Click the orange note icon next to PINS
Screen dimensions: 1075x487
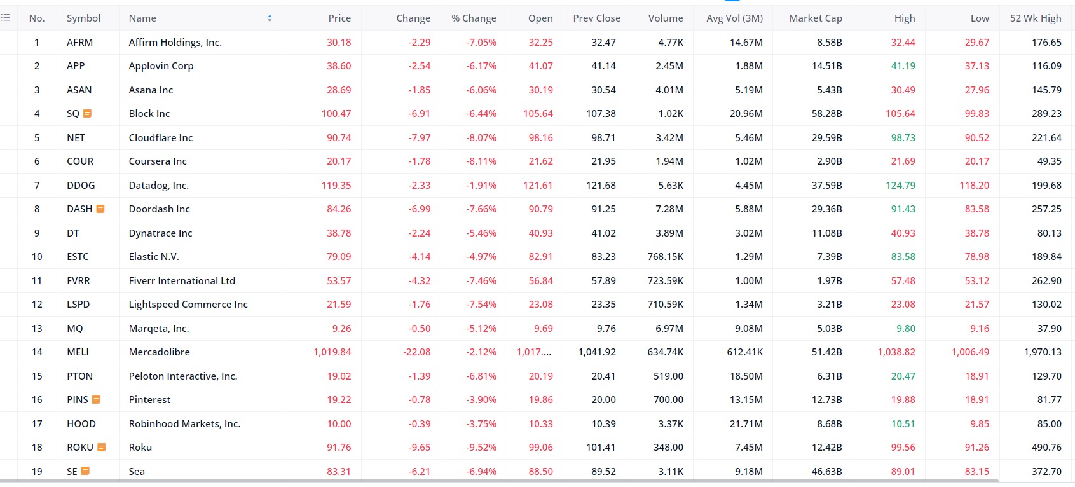tap(97, 400)
